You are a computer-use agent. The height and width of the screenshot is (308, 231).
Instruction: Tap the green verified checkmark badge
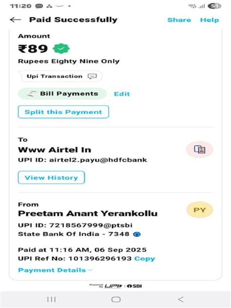pyautogui.click(x=61, y=48)
